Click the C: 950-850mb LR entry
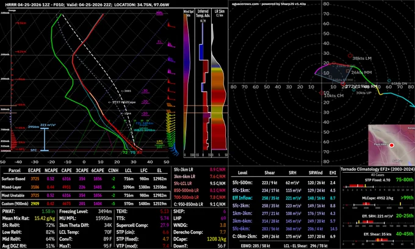The height and width of the screenshot is (249, 415). click(200, 204)
